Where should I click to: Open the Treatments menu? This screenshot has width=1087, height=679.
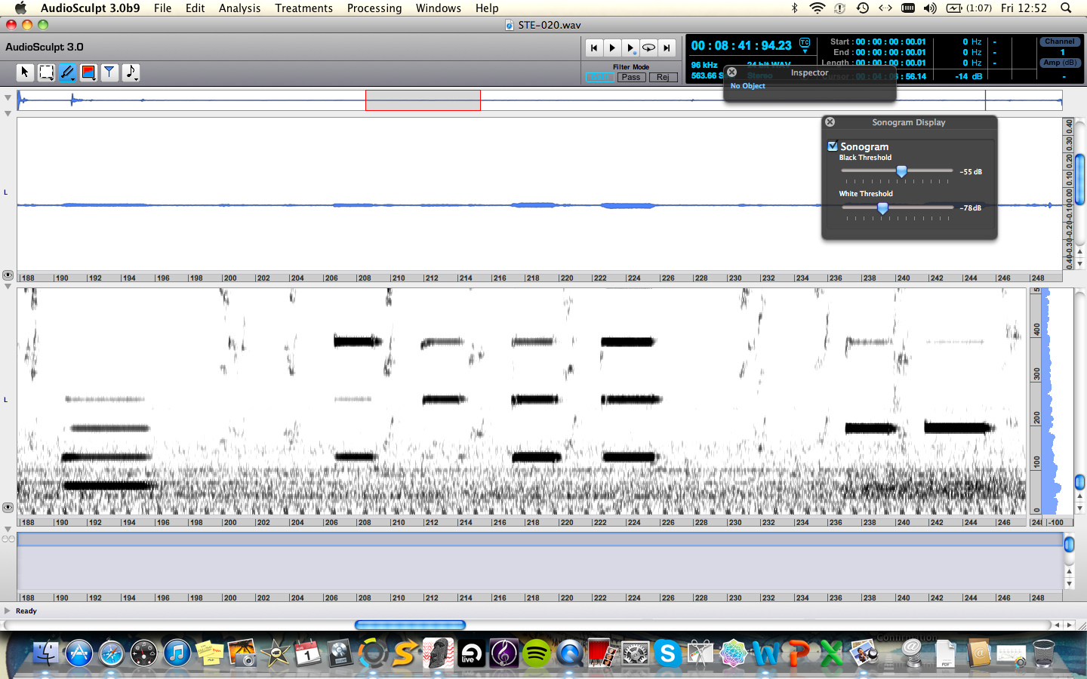point(303,8)
